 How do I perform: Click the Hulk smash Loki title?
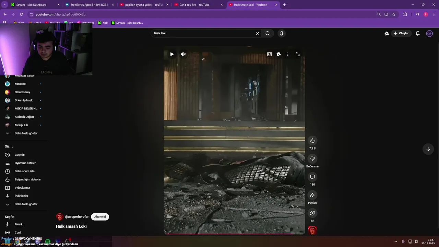(71, 226)
